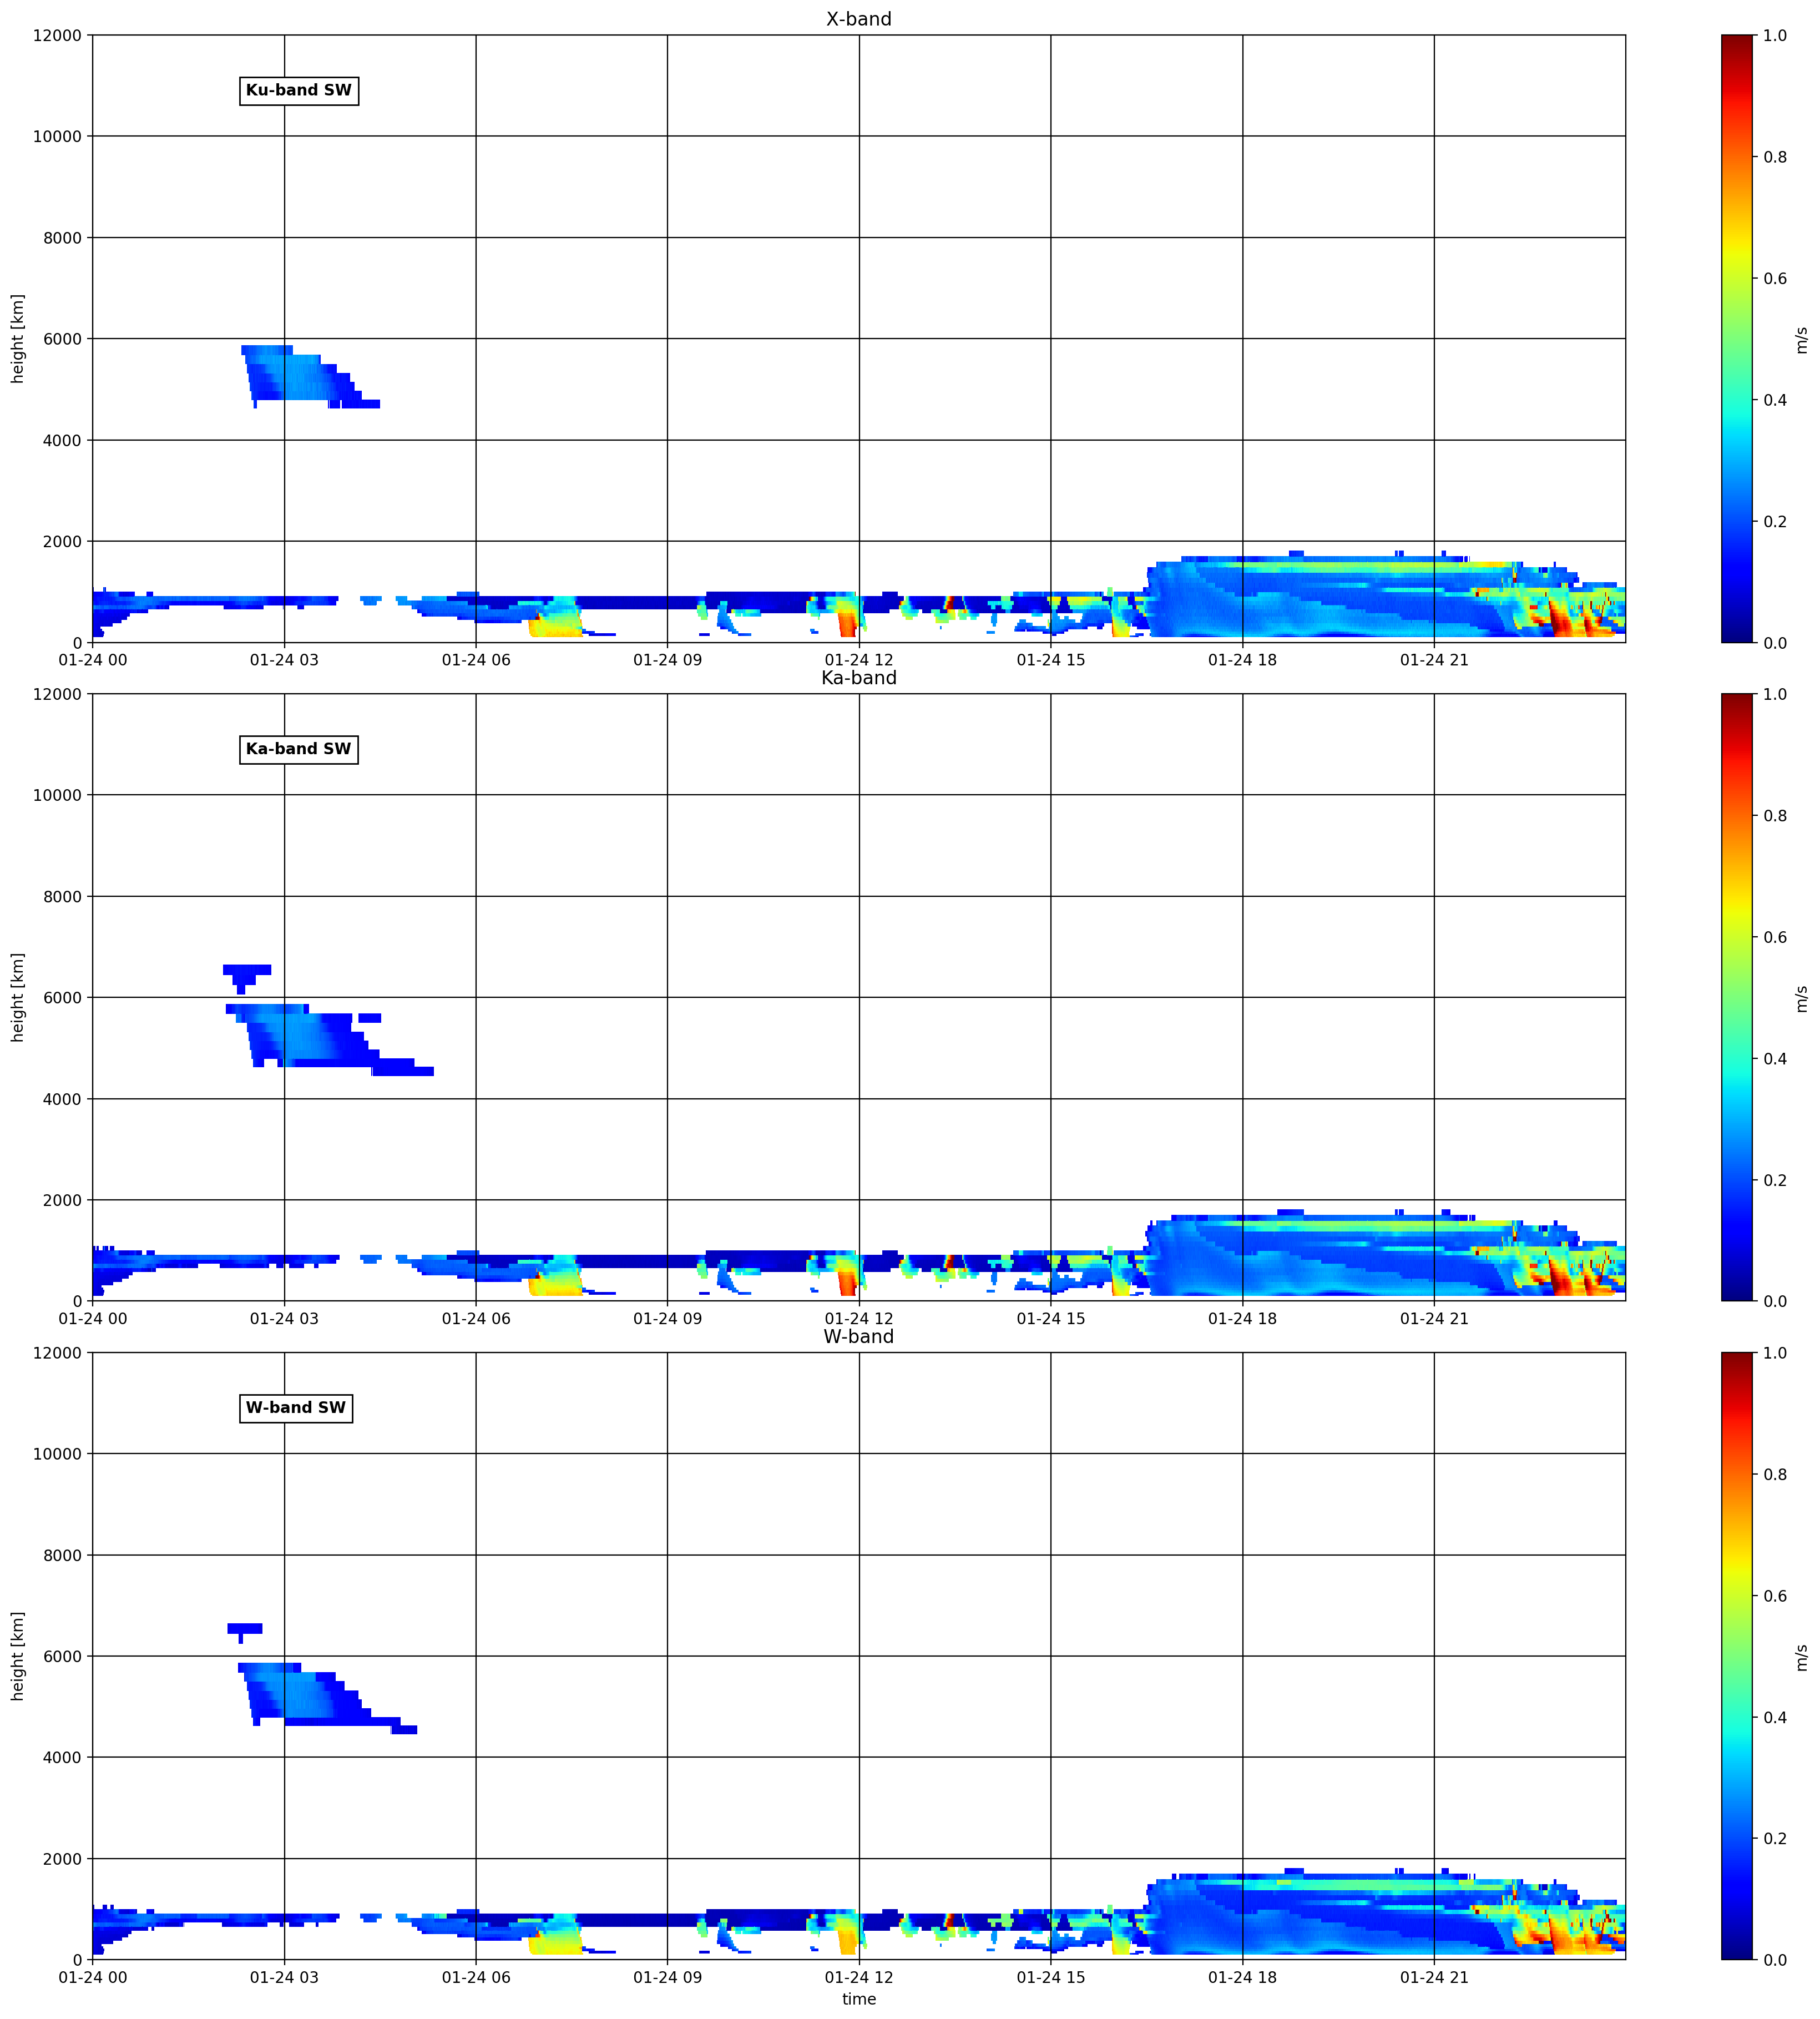1820x2019 pixels.
Task: Click the 01-24 03 tick under X-band panel
Action: click(x=284, y=661)
